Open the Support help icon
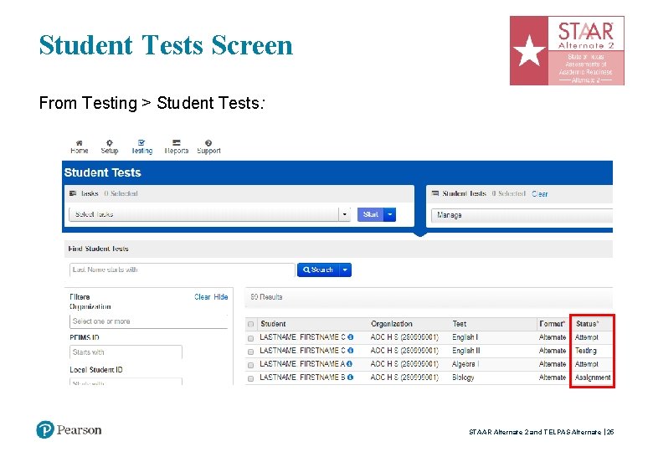653x452 pixels. 208,143
